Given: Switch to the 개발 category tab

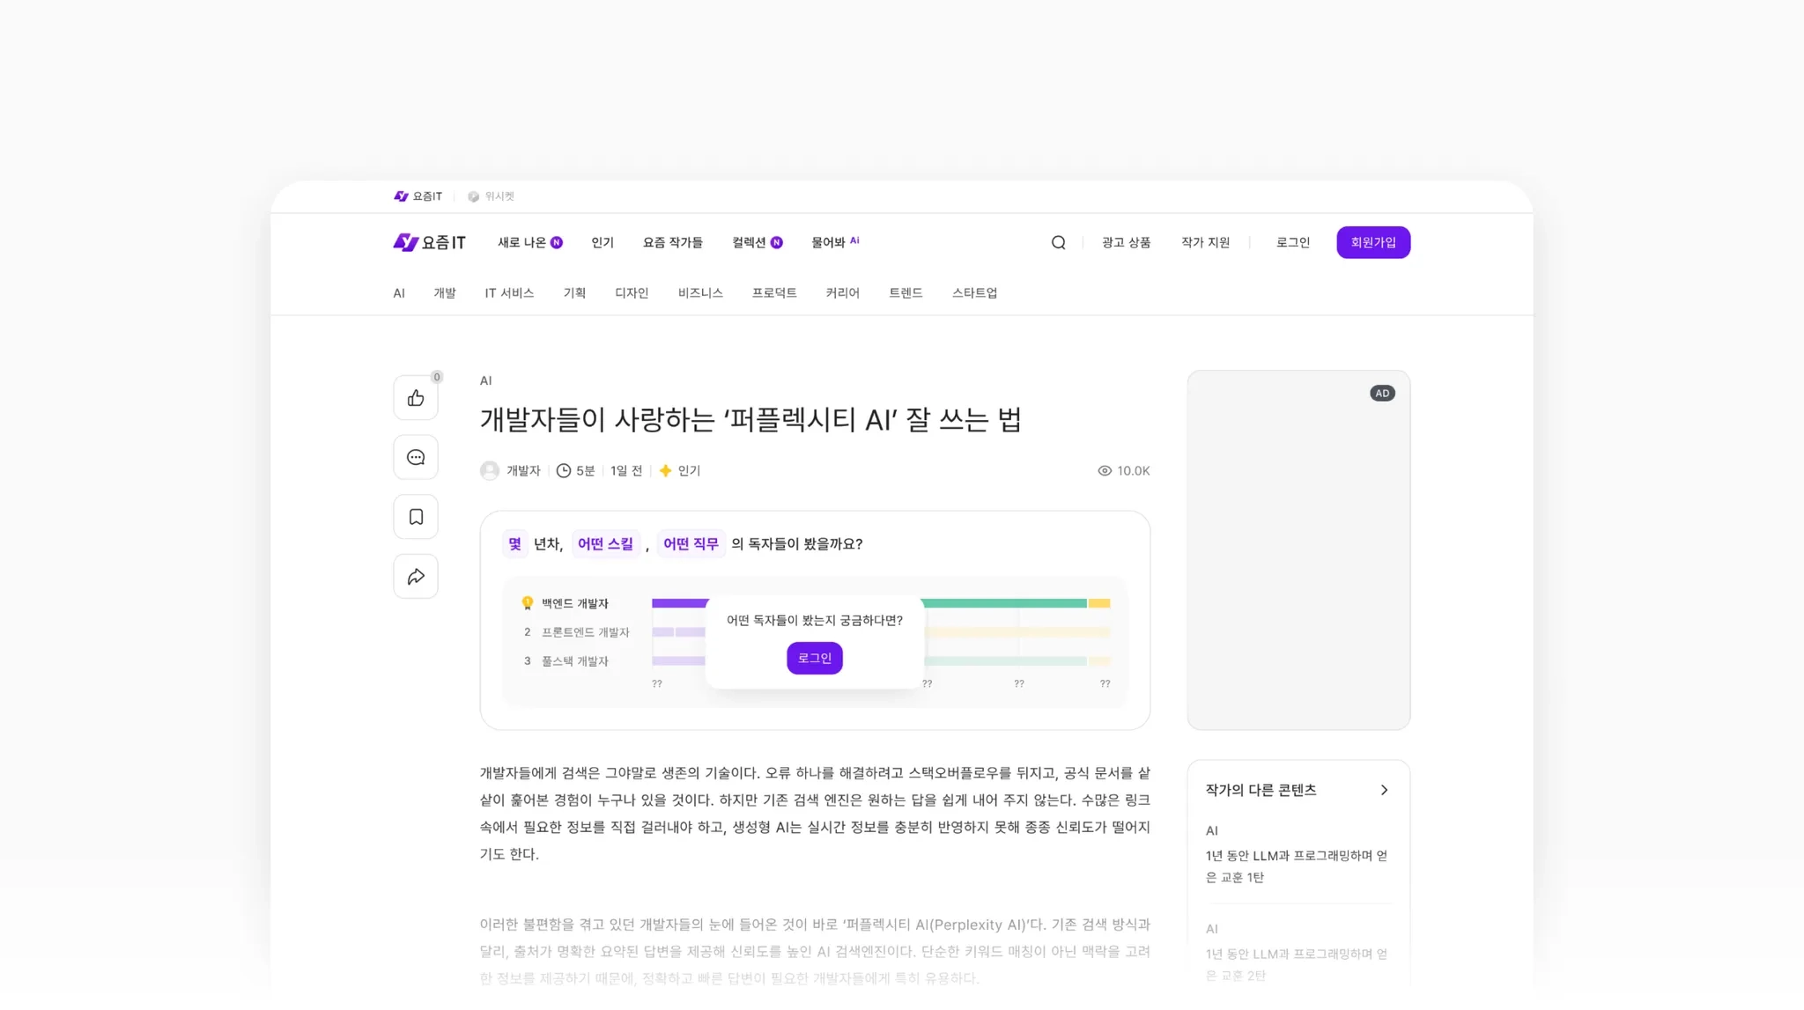Looking at the screenshot, I should [x=445, y=293].
